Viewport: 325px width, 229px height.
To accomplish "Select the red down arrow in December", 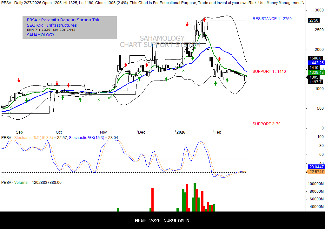I will click(x=147, y=65).
